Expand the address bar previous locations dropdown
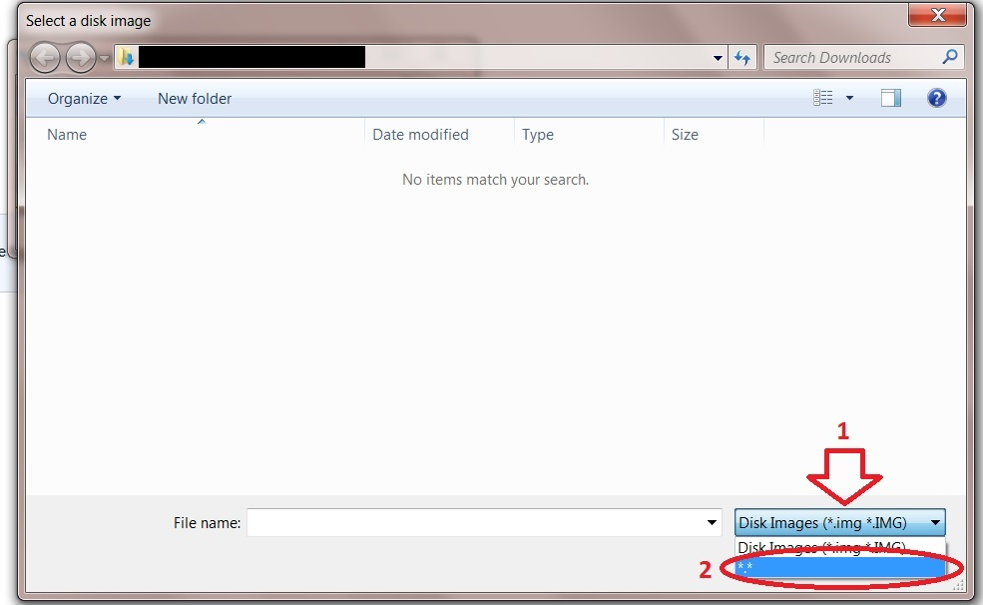Image resolution: width=983 pixels, height=605 pixels. [718, 58]
